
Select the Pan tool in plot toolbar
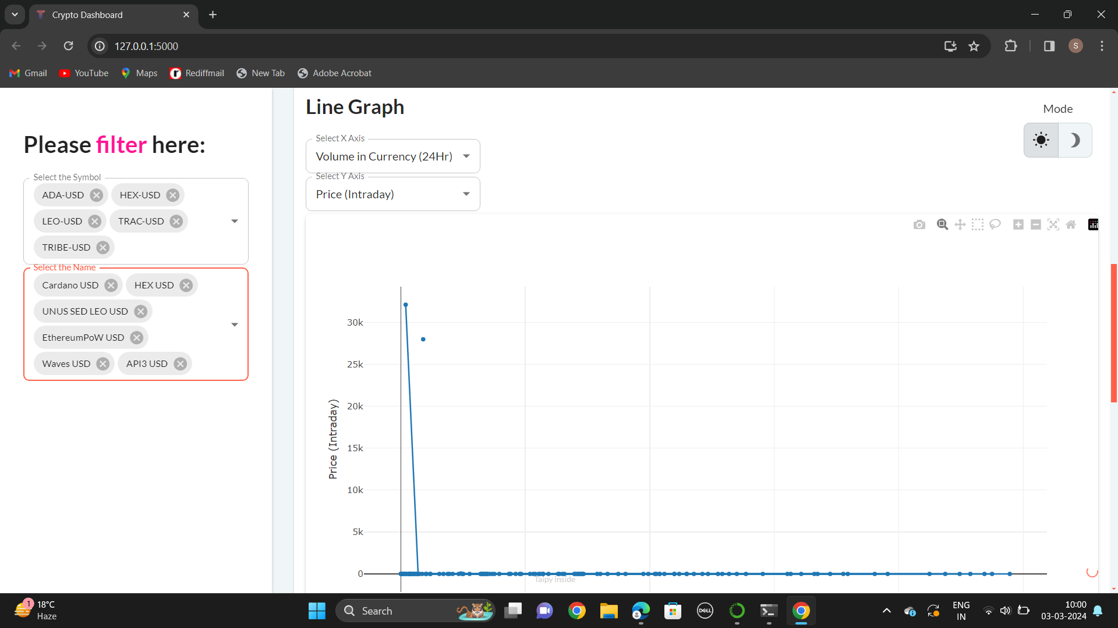coord(960,224)
